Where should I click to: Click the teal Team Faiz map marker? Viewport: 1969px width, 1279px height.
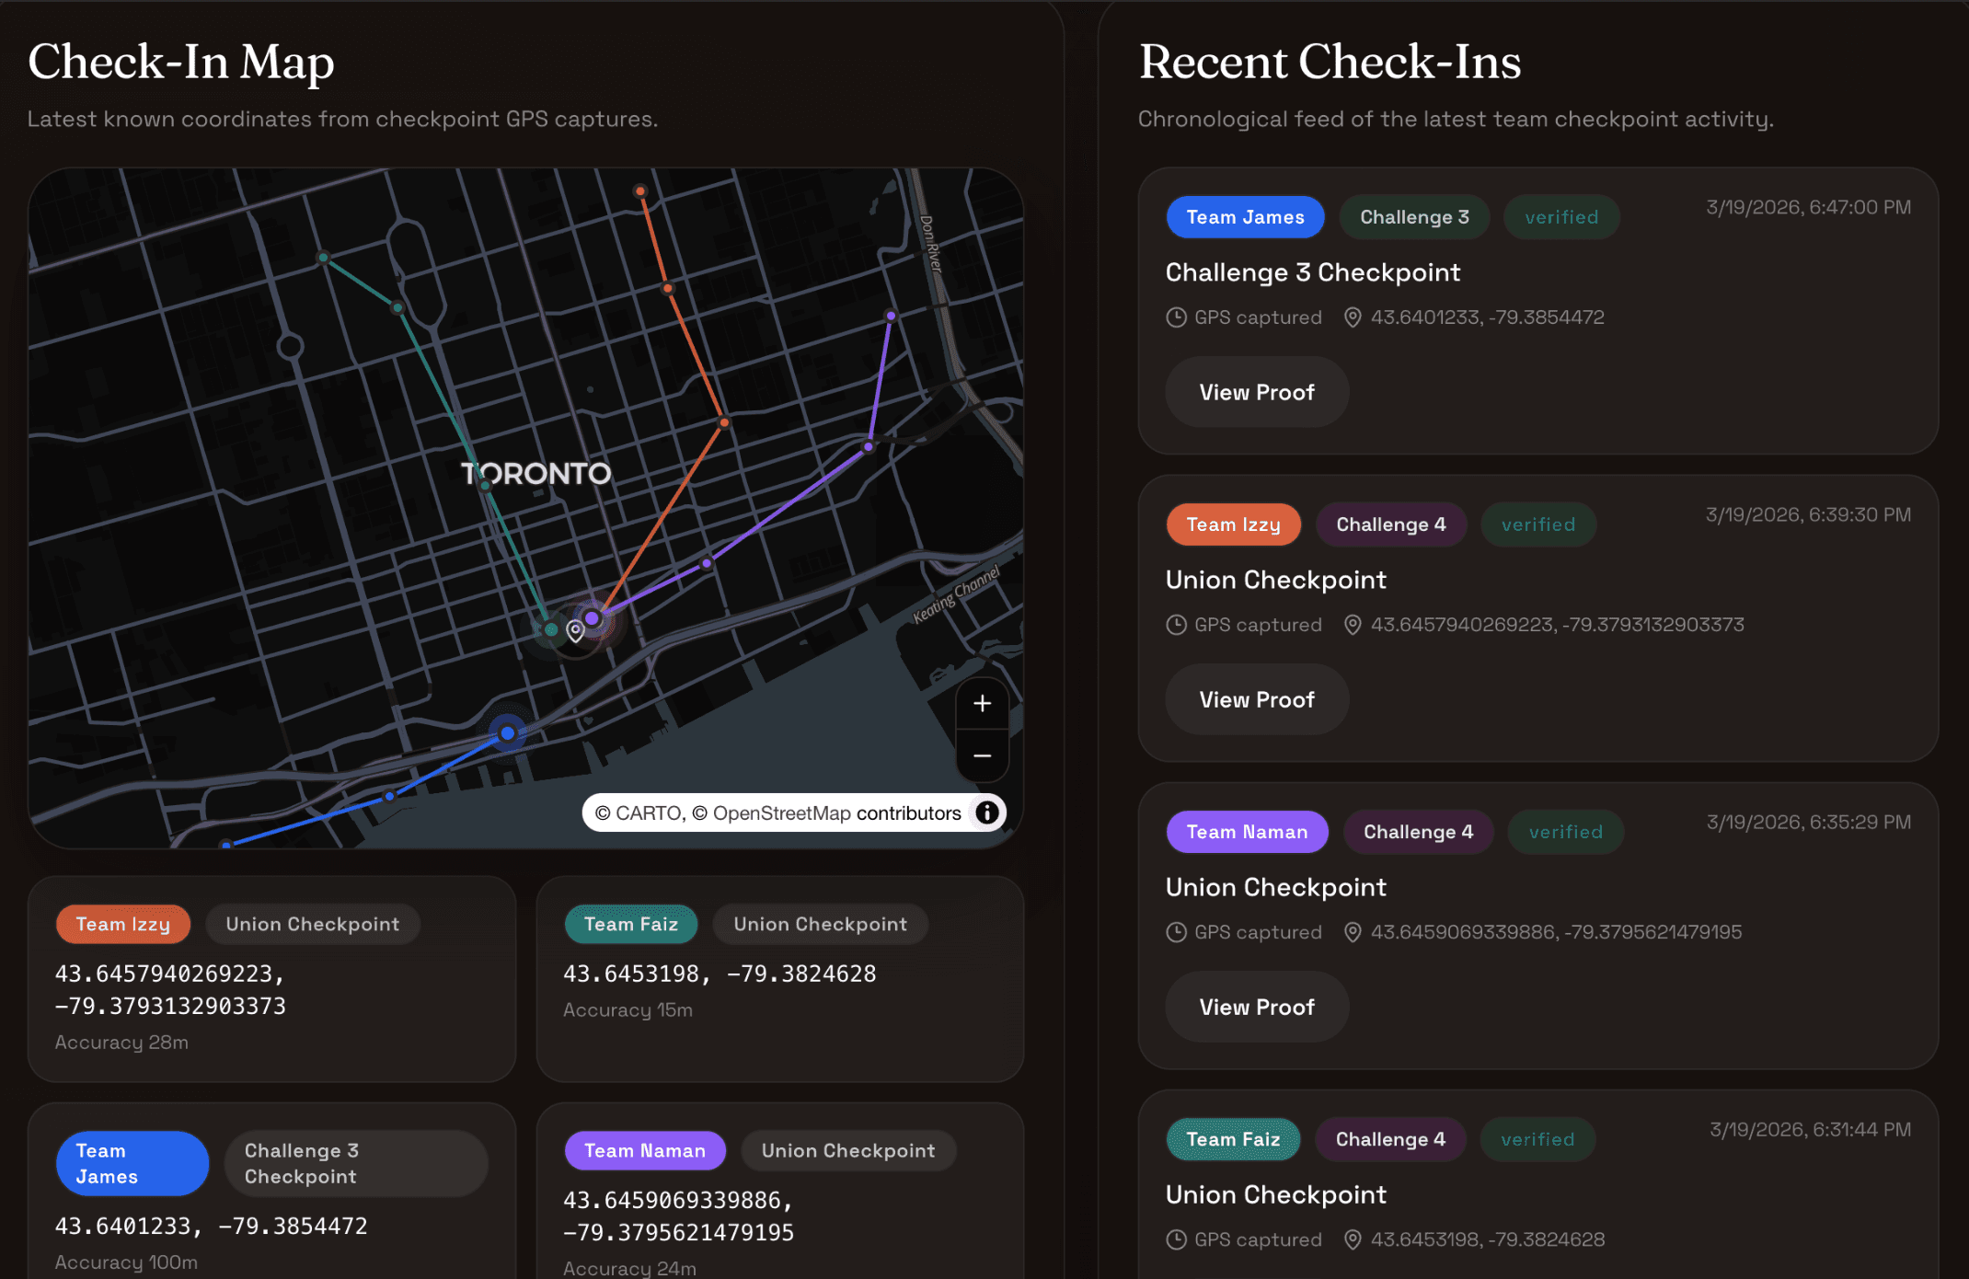click(x=550, y=629)
